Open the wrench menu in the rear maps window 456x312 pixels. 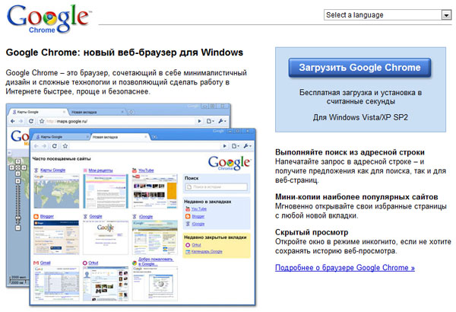coord(223,121)
